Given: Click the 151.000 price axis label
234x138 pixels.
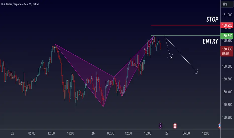Looking at the screenshot, I should click(x=227, y=15).
